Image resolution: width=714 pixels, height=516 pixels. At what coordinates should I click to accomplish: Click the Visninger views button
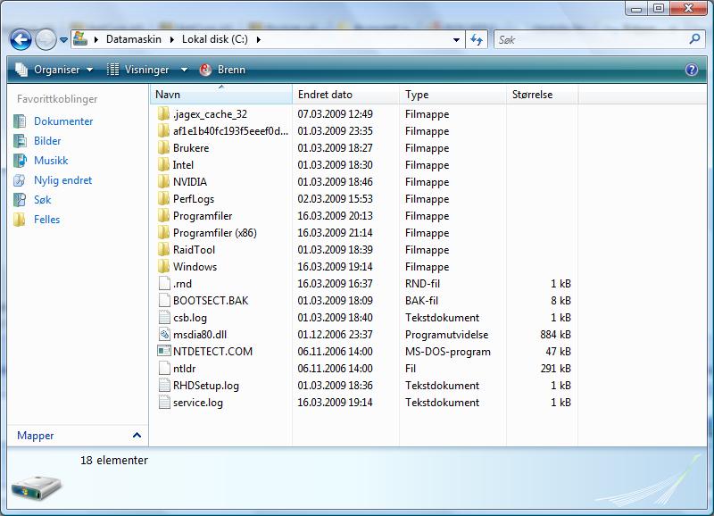[138, 70]
